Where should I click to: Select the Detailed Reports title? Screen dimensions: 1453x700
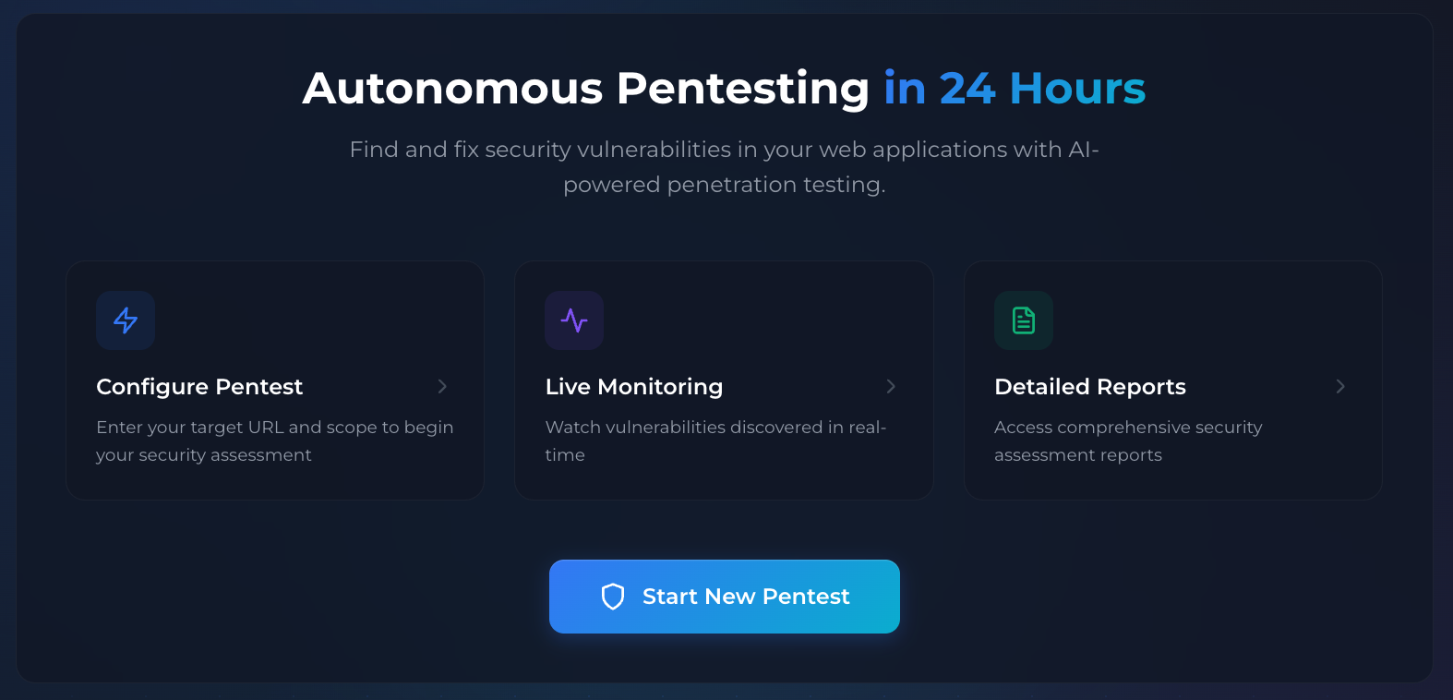click(1090, 387)
